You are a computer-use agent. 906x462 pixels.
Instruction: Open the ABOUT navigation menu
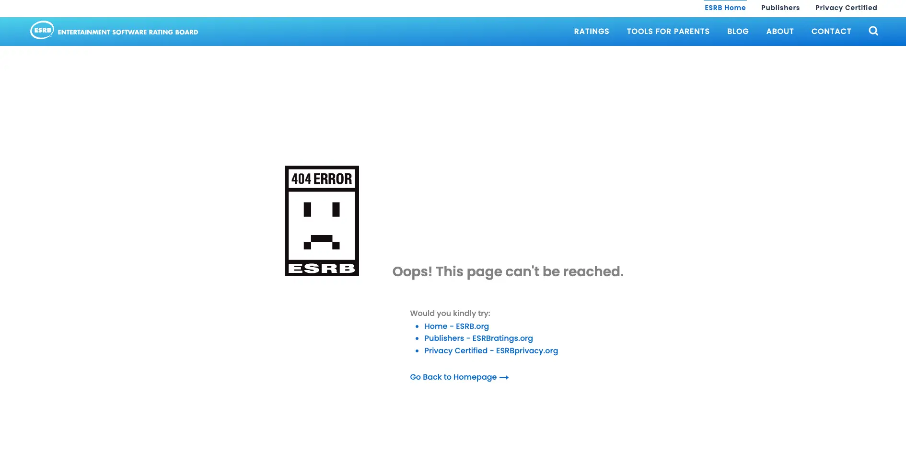779,32
